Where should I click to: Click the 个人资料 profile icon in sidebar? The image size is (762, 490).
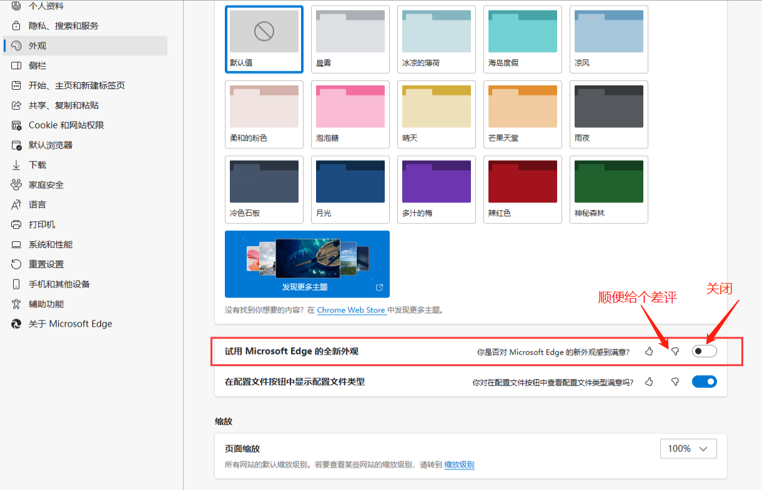click(16, 6)
